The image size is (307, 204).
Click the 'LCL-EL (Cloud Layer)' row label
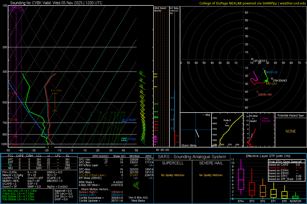click(92, 175)
